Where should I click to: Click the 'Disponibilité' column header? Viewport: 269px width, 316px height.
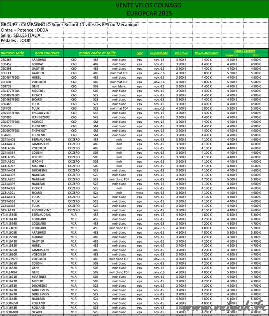(x=159, y=53)
